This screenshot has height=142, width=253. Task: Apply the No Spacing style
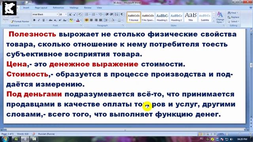point(148,17)
